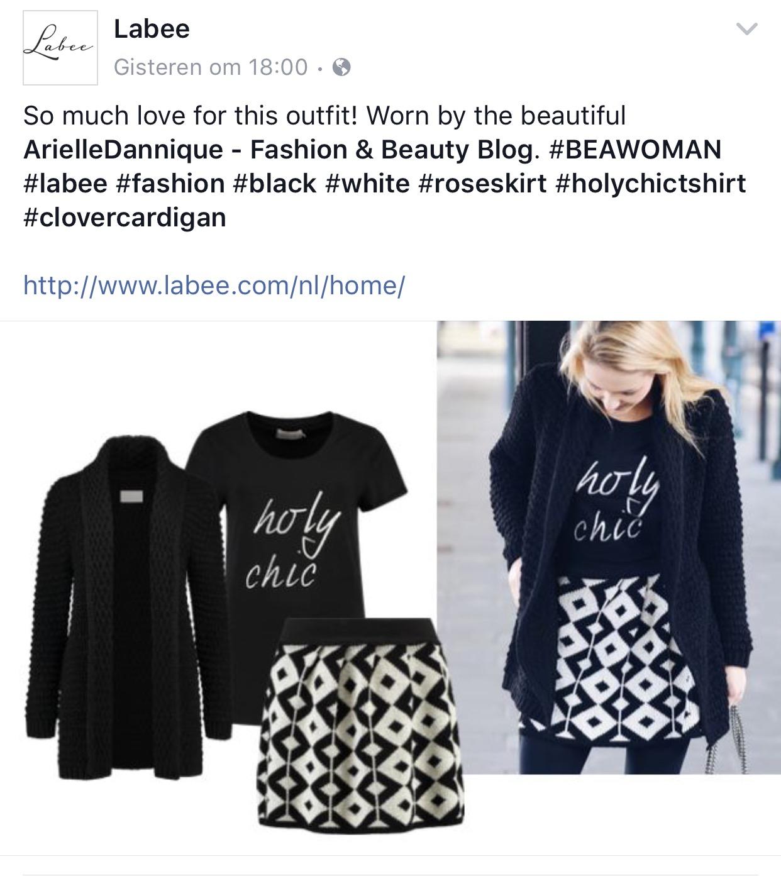781x876 pixels.
Task: Open the labee.com/nl/home URL
Action: click(x=214, y=285)
